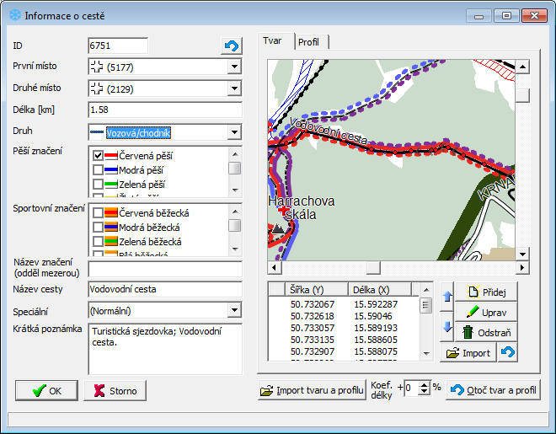The image size is (556, 434).
Task: Confirm the dialog with the OK button
Action: (46, 391)
